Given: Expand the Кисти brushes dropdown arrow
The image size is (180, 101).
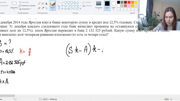Looking at the screenshot, I should [x=53, y=10].
